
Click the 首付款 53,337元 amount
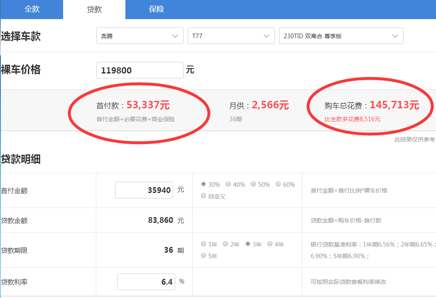pos(148,105)
